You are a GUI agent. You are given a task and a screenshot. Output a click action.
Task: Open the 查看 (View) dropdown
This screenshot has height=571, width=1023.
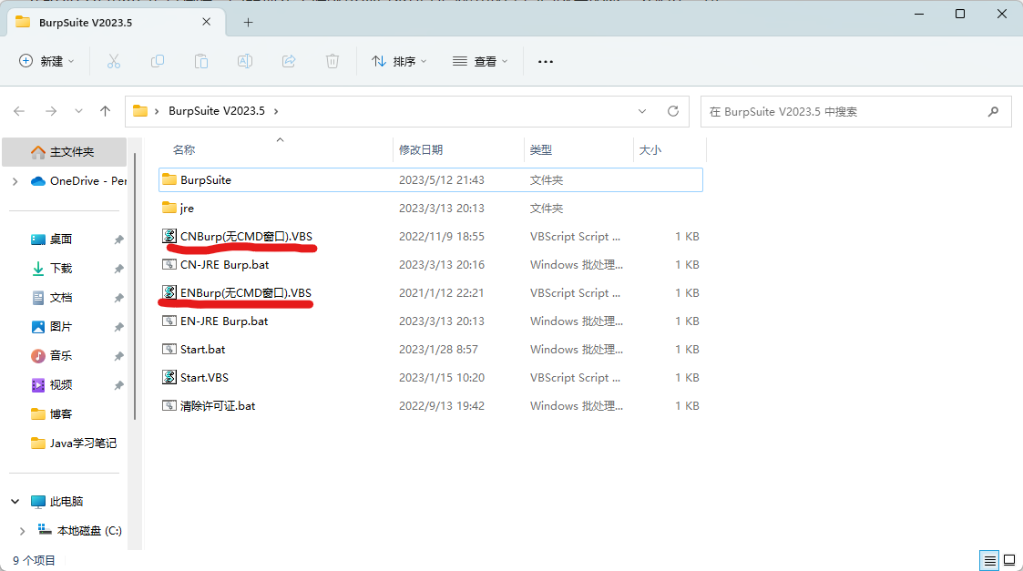coord(479,61)
